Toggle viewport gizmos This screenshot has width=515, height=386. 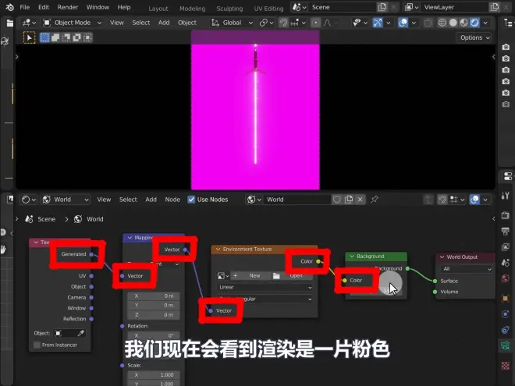click(x=378, y=23)
